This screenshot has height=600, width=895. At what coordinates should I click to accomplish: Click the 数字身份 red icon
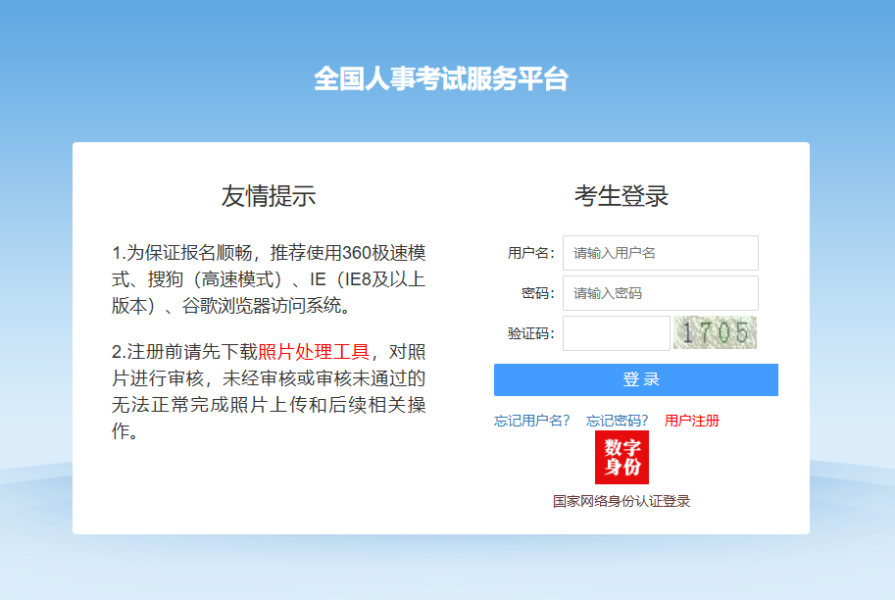point(622,457)
